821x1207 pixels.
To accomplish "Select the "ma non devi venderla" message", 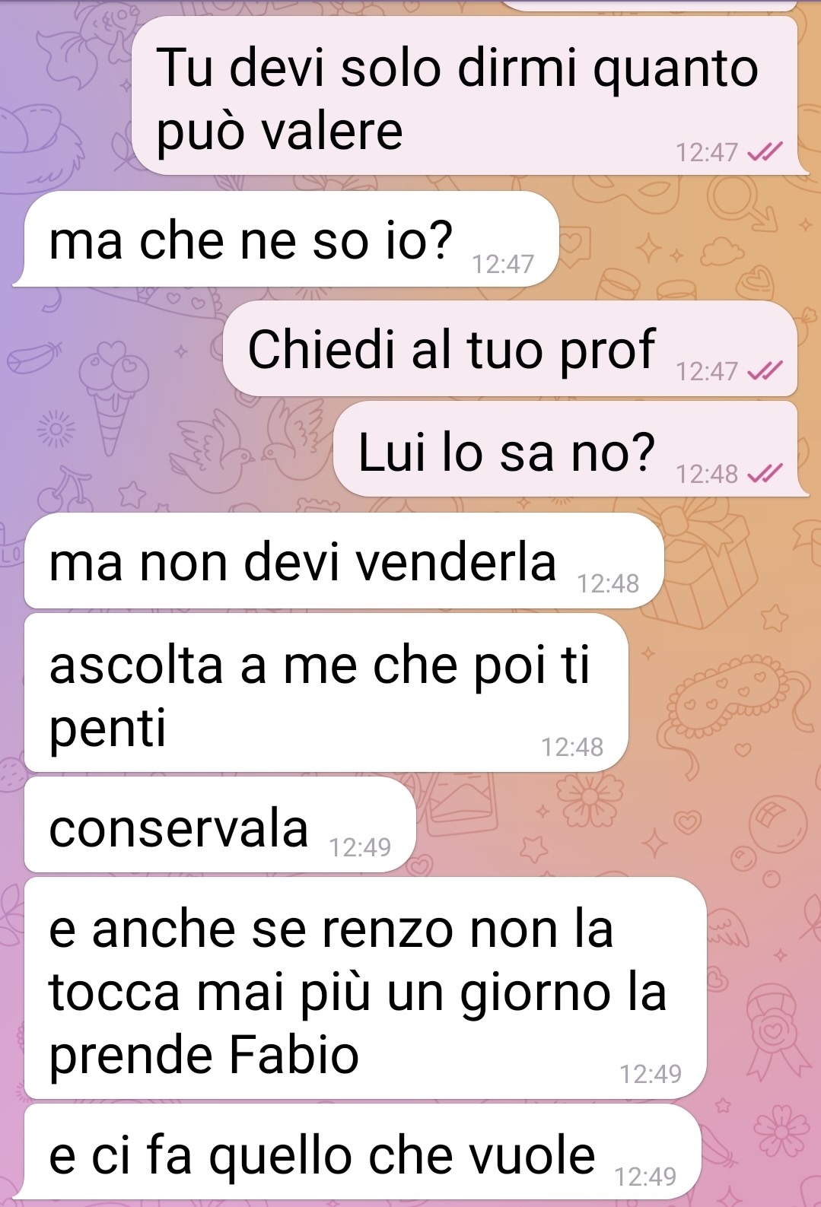I will click(x=345, y=561).
